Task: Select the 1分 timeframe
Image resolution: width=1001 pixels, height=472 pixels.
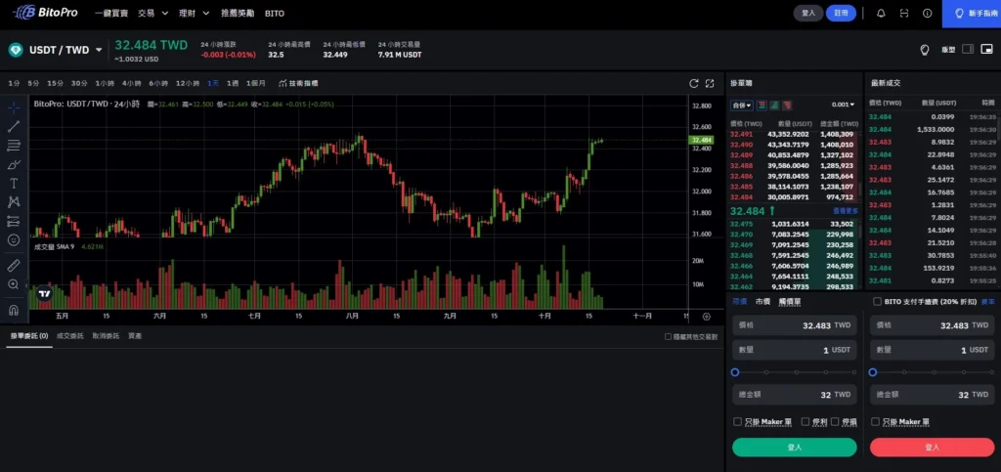Action: click(14, 84)
